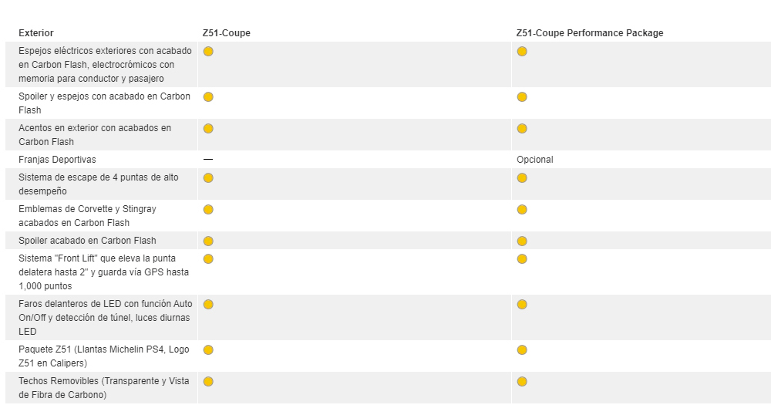771x405 pixels.
Task: Click the Exterior section heading
Action: point(36,33)
